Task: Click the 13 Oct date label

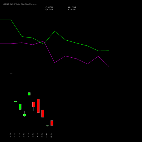Action: (24, 135)
